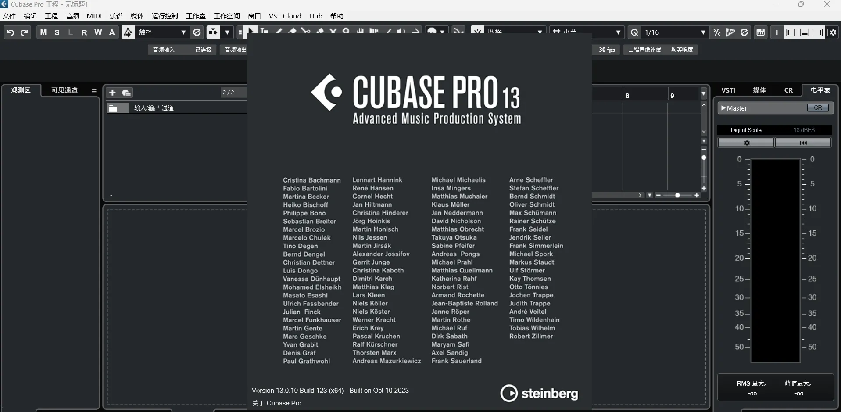Adjust the horizontal zoom slider
Screen dimensions: 841x412
click(678, 196)
